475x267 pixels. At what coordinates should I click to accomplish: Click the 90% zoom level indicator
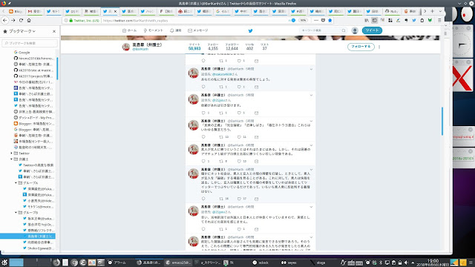click(303, 20)
